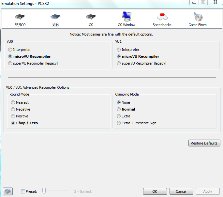
Task: Click the camera screenshot icon button
Action: [8, 191]
